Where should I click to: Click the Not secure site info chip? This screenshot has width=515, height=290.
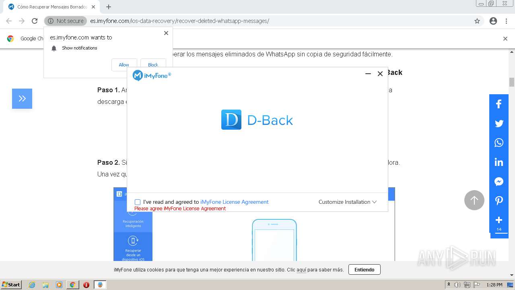tap(66, 21)
